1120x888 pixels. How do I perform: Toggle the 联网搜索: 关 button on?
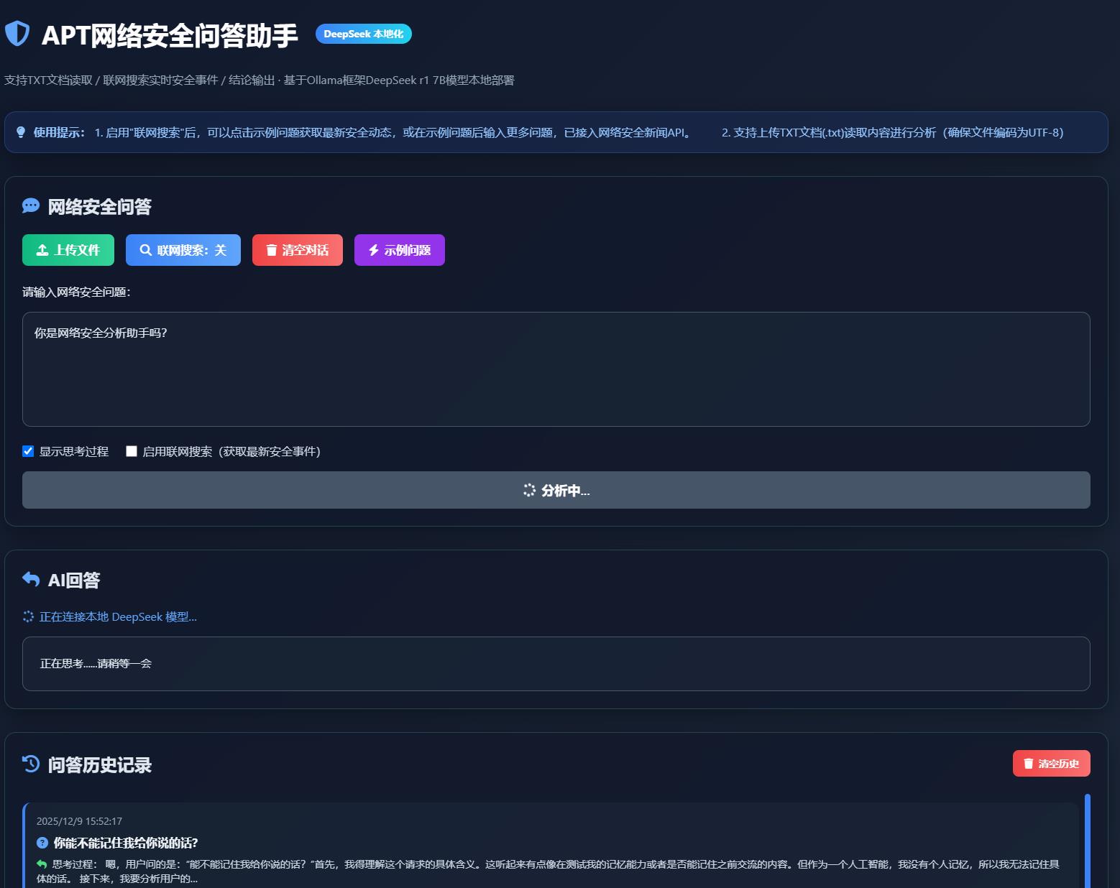pos(183,250)
